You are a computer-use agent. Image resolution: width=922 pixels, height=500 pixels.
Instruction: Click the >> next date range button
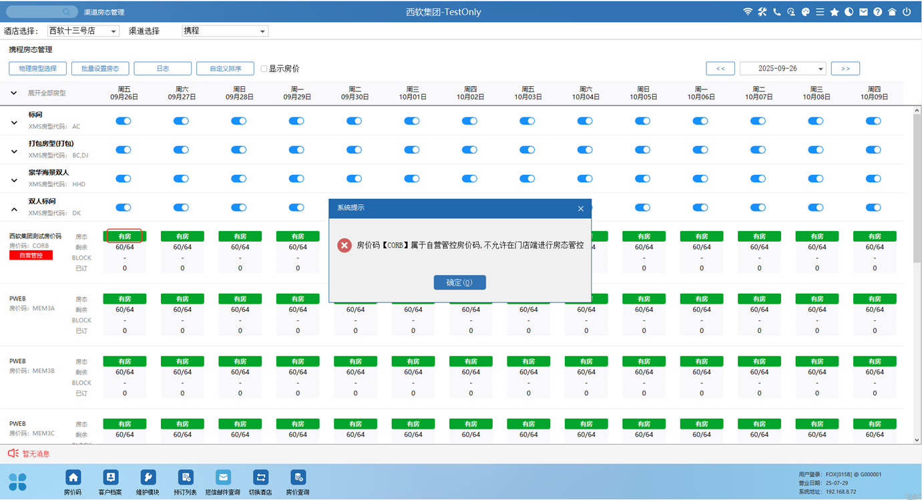coord(845,69)
